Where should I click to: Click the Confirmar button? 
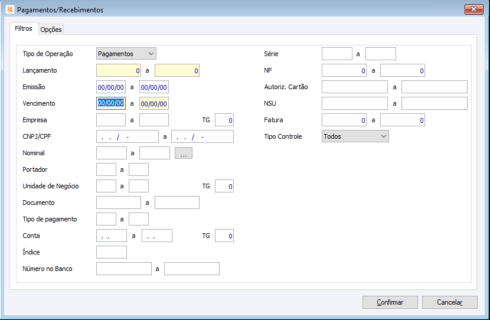point(390,302)
